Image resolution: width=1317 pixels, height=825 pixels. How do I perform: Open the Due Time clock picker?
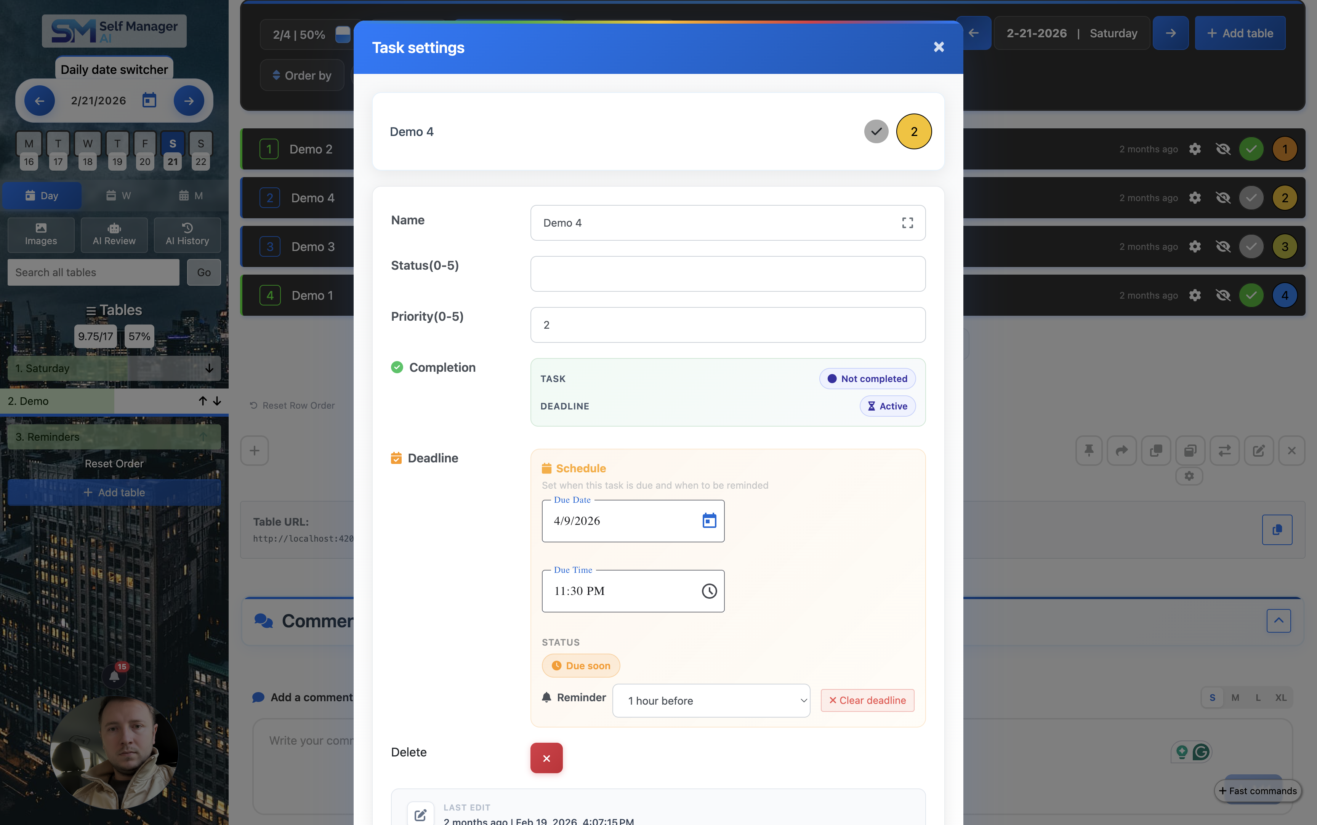pos(709,591)
